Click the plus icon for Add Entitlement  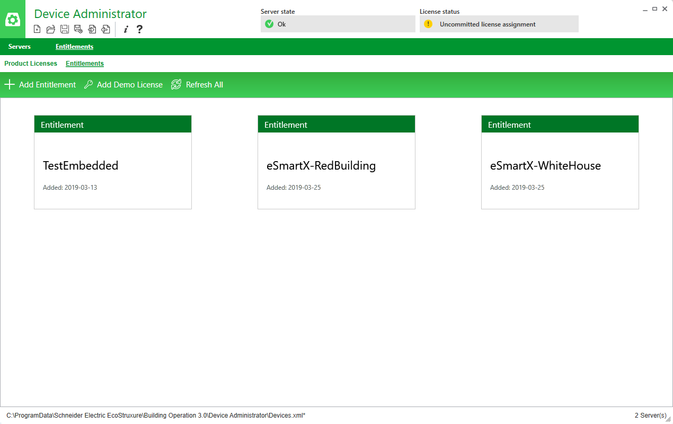10,84
